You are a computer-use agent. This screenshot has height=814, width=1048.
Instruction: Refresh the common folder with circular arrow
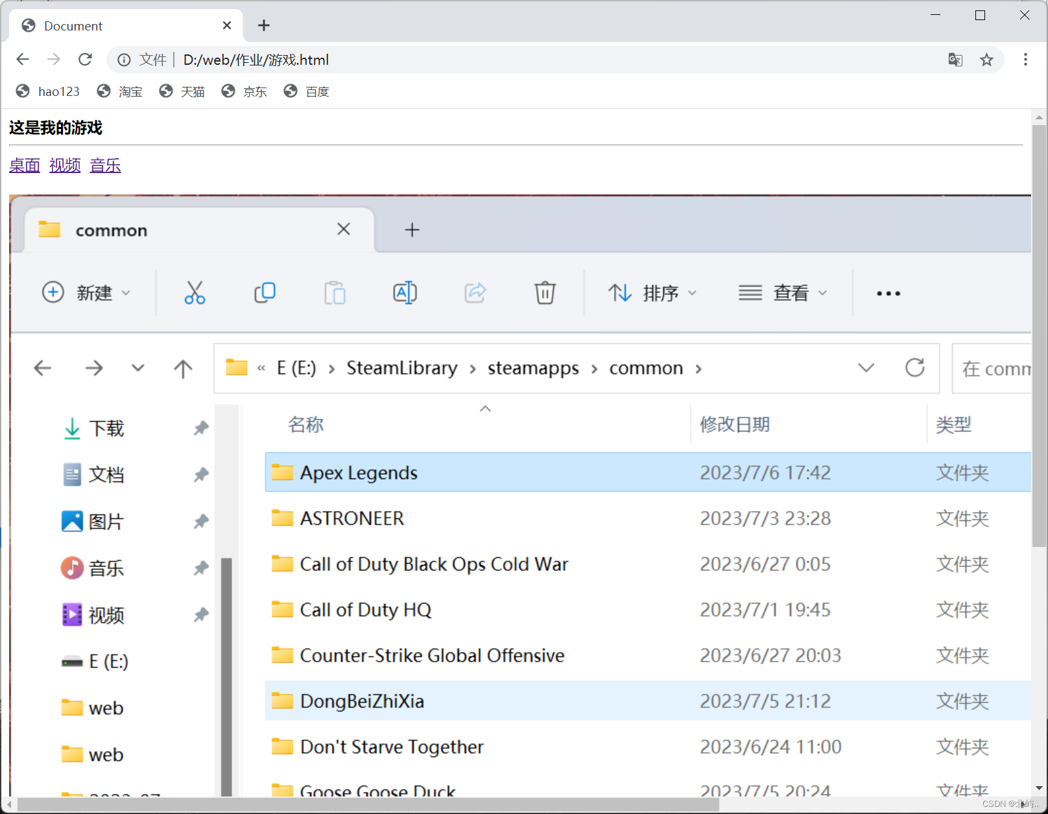pos(915,367)
